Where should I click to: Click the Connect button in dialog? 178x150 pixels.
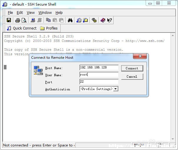coord(132,68)
